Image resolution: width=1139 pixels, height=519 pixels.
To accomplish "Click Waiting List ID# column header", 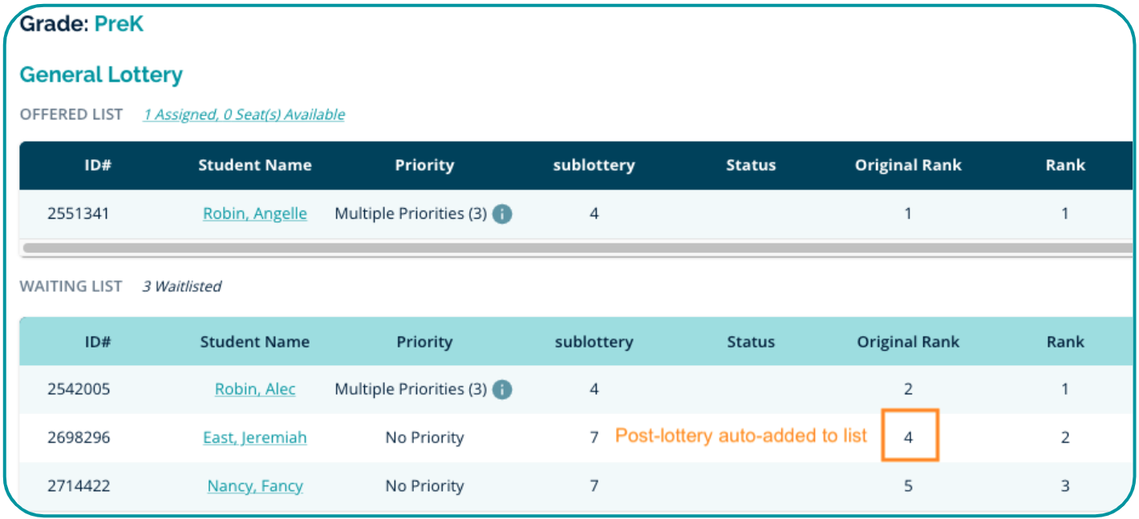I will (98, 342).
